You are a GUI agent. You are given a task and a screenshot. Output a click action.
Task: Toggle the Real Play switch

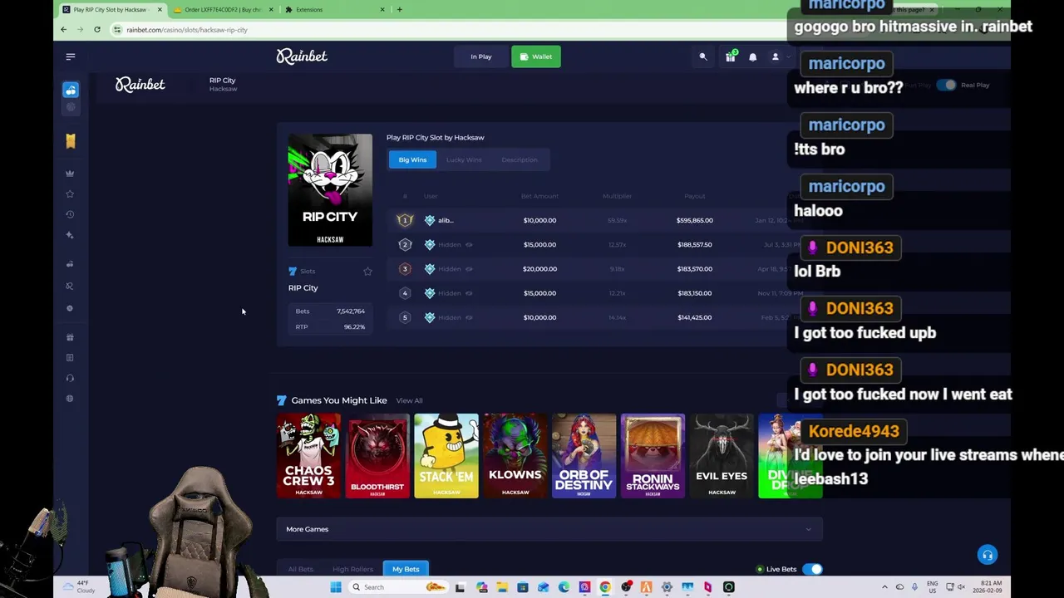(x=947, y=85)
